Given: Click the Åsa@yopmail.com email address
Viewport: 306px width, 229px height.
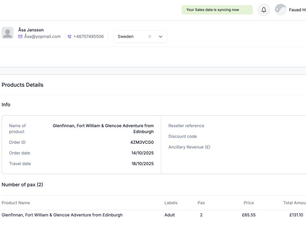Looking at the screenshot, I should click(42, 36).
